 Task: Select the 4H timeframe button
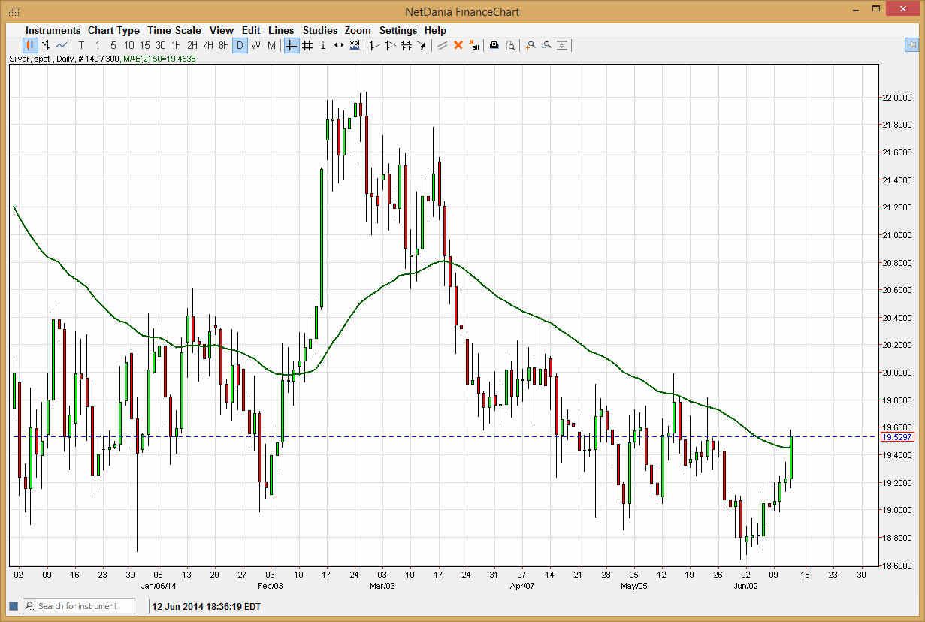tap(207, 45)
